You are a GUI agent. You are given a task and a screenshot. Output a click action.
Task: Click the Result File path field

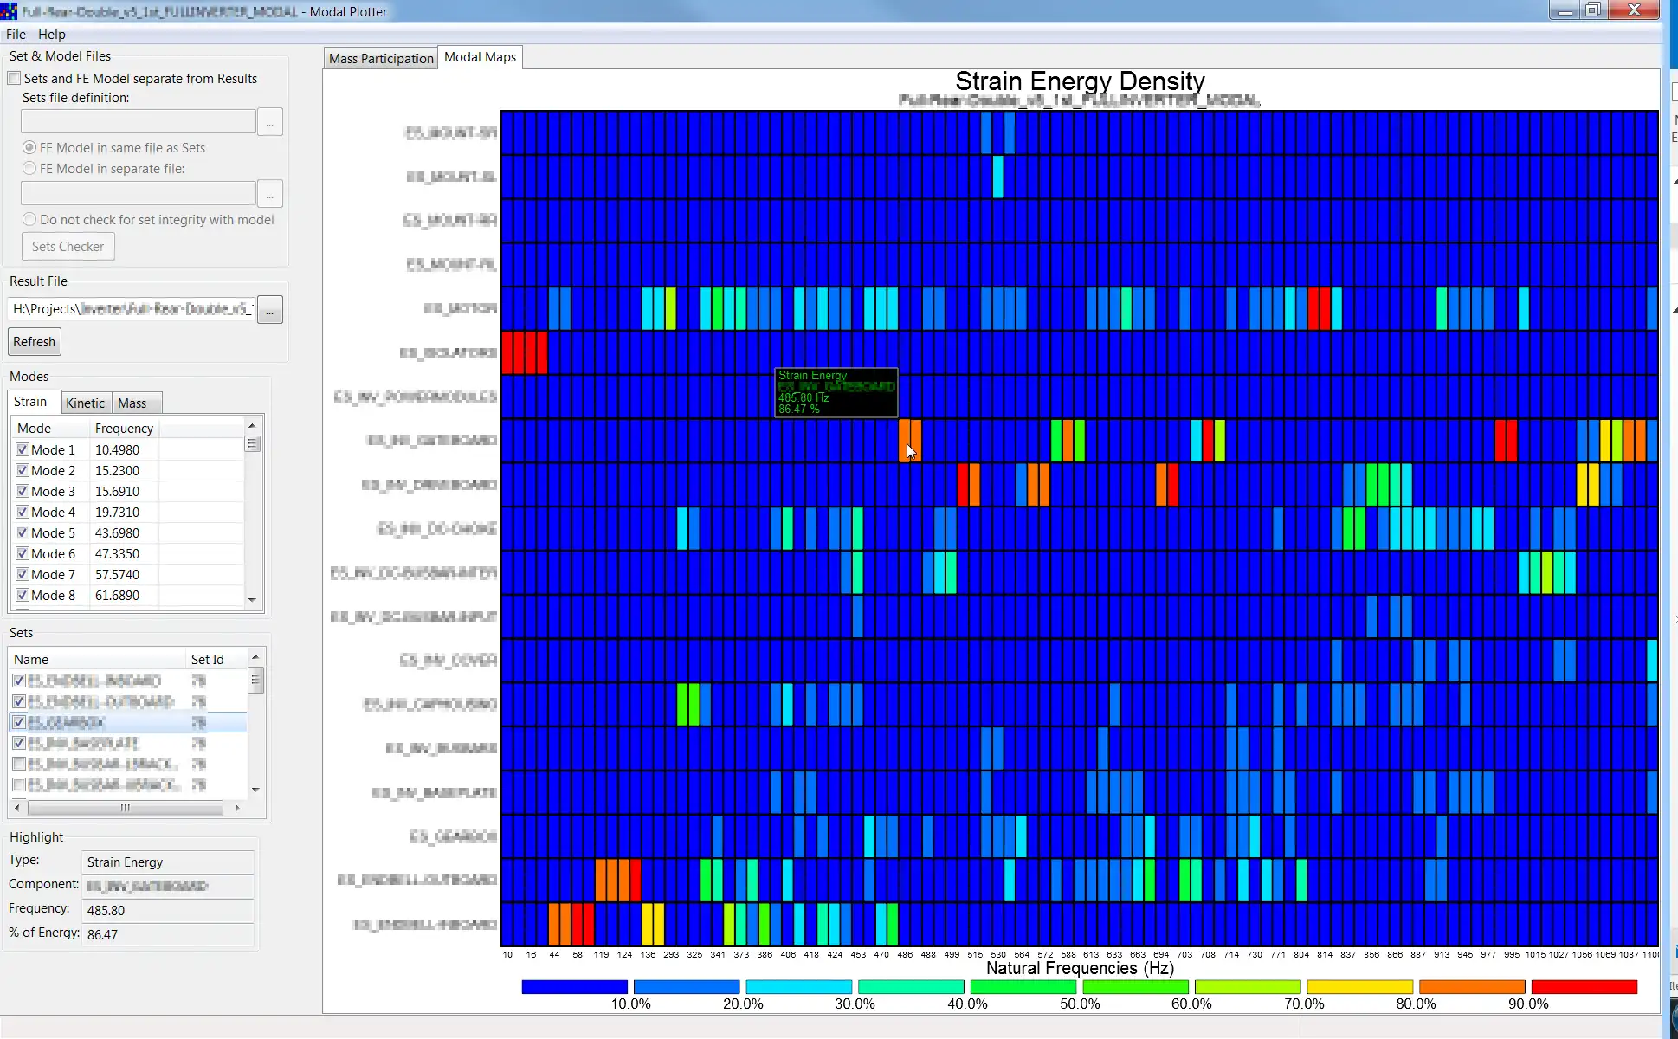pyautogui.click(x=132, y=309)
